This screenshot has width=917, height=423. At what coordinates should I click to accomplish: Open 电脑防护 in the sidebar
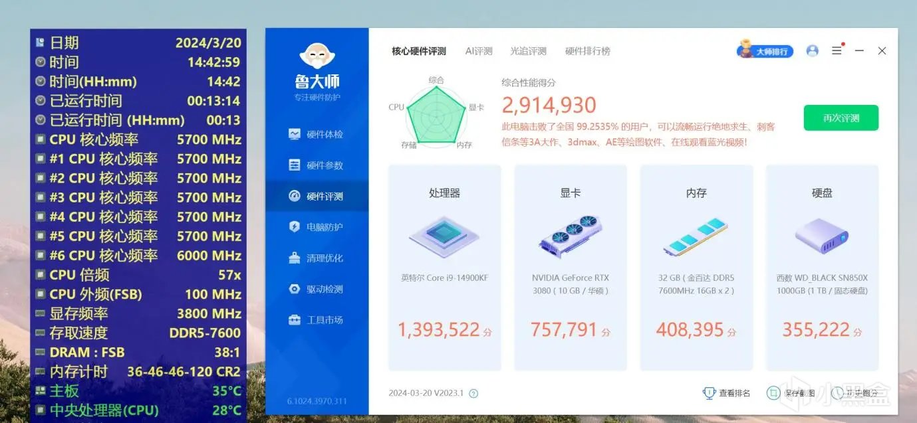click(317, 227)
